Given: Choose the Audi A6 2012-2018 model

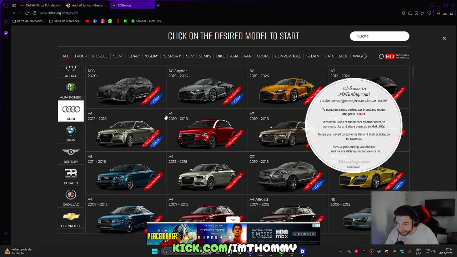Looking at the screenshot, I should 126,130.
